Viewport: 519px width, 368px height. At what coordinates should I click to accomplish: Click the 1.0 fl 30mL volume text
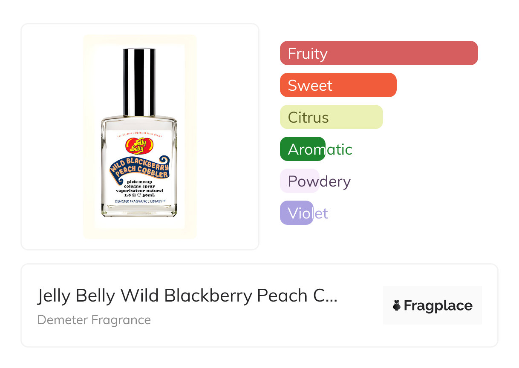coord(139,195)
